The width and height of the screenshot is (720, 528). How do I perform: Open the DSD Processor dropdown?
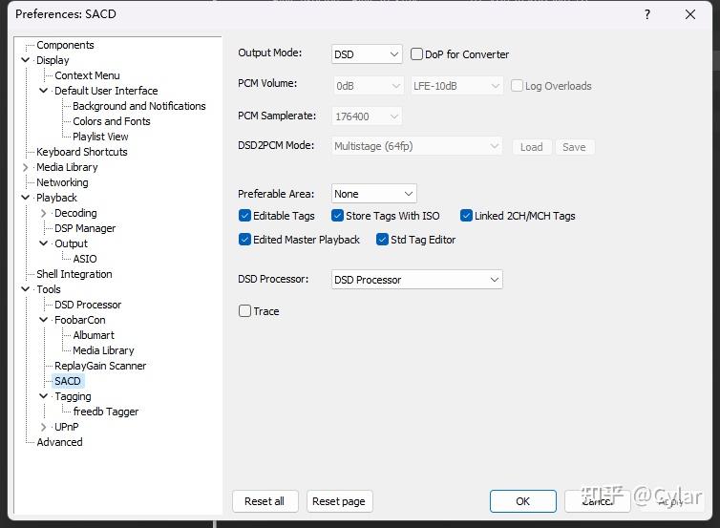416,280
